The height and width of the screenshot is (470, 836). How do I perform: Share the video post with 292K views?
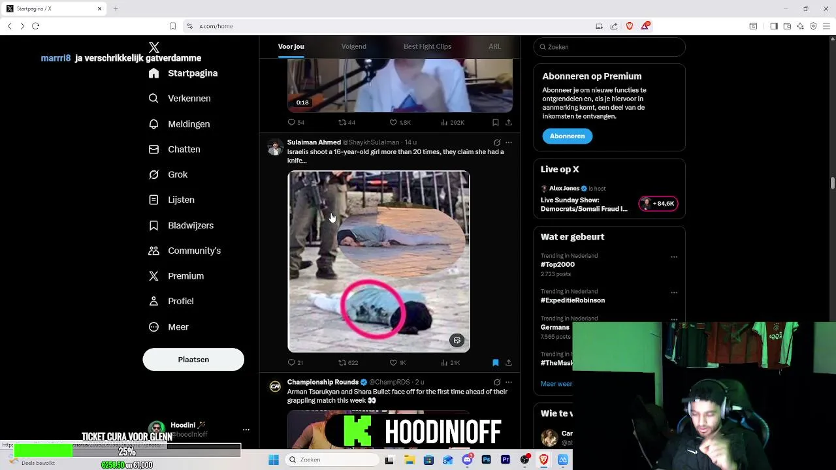[x=509, y=122]
